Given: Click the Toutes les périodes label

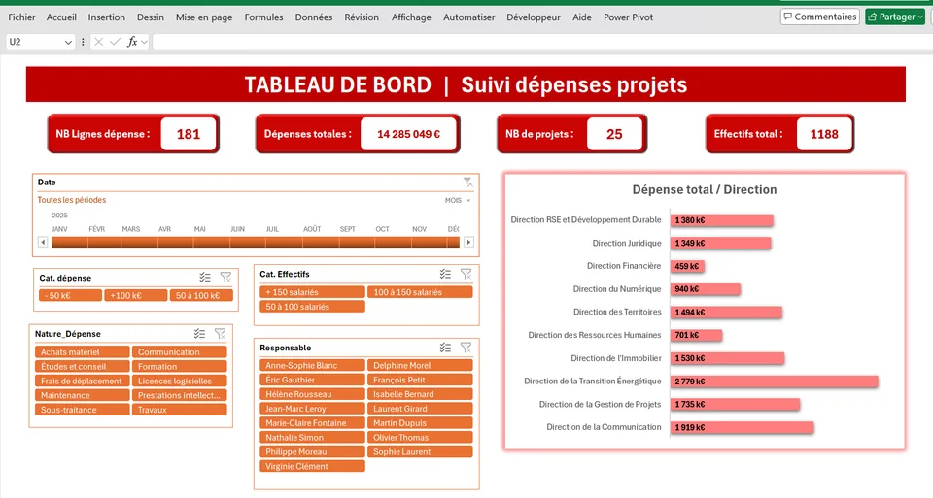Looking at the screenshot, I should click(71, 200).
